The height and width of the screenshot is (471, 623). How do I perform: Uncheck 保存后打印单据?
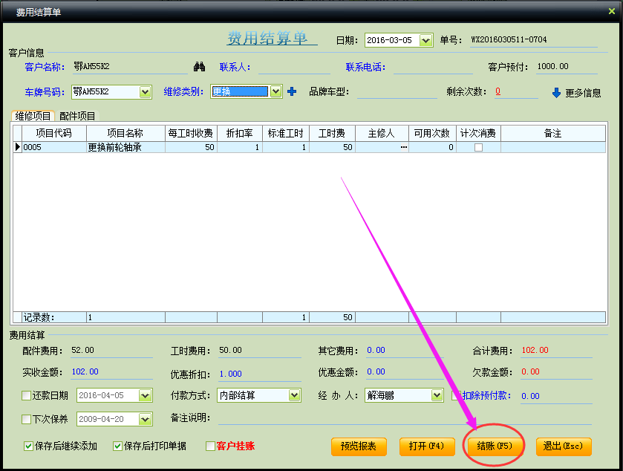pos(117,446)
